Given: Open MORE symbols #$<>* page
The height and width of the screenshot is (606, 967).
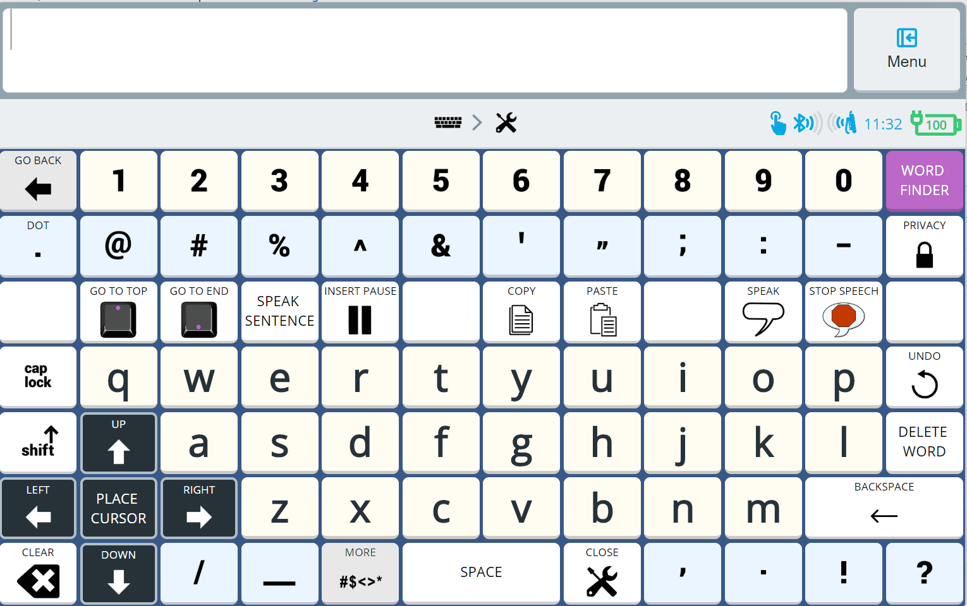Looking at the screenshot, I should pyautogui.click(x=360, y=573).
